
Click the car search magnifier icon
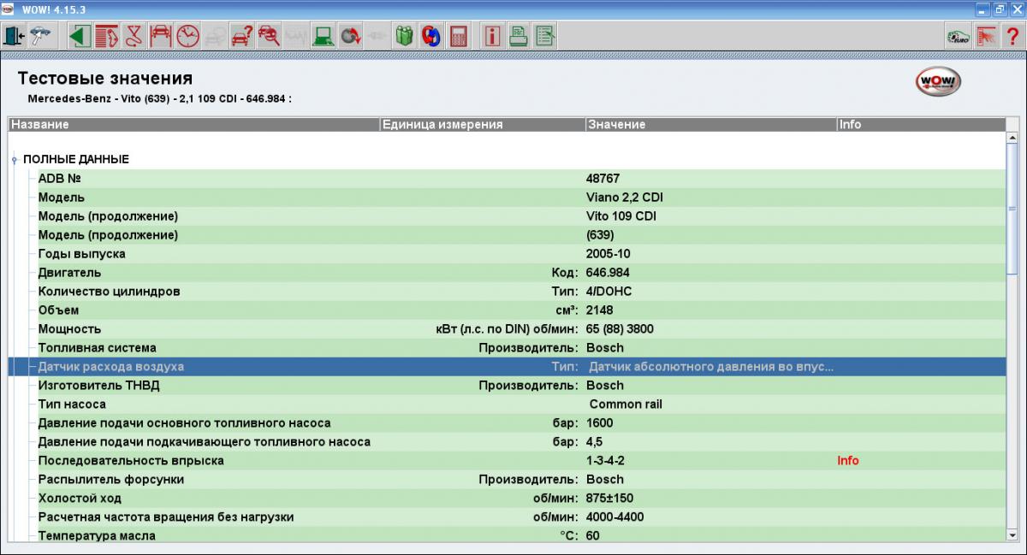(269, 36)
